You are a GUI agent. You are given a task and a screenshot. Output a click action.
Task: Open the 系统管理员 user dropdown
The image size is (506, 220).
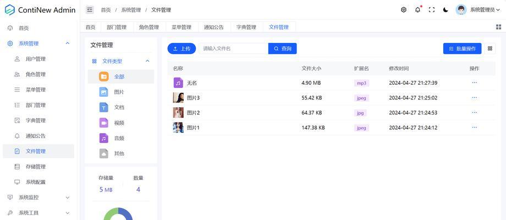click(485, 10)
